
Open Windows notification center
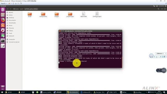point(164,92)
